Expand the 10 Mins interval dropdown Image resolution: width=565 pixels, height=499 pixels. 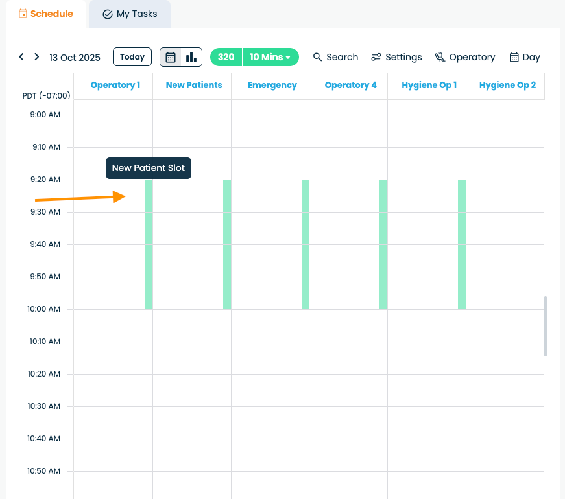click(270, 57)
